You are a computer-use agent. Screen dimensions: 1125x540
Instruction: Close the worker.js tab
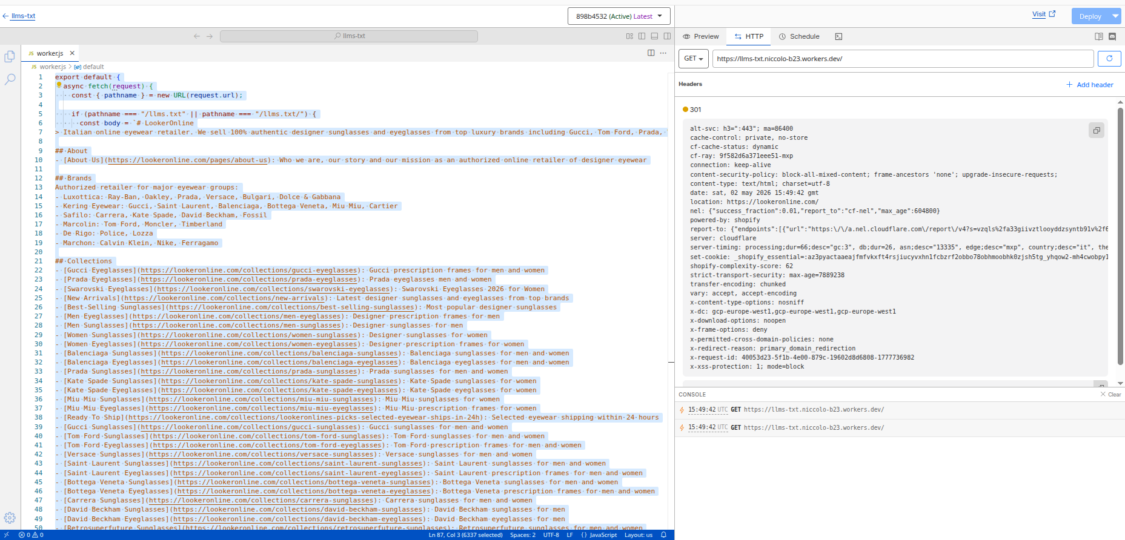pyautogui.click(x=72, y=53)
